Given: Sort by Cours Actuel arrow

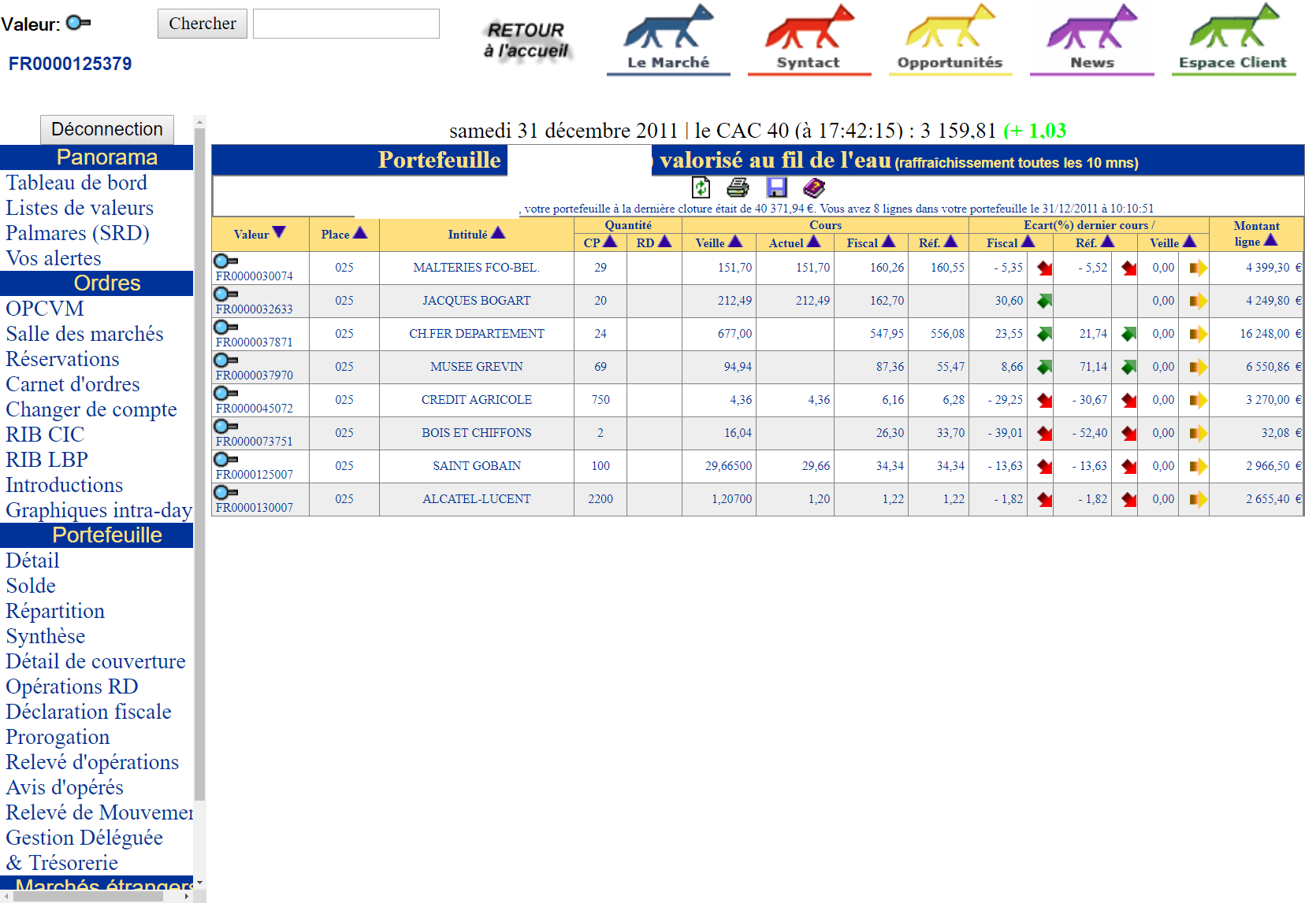Looking at the screenshot, I should 814,242.
